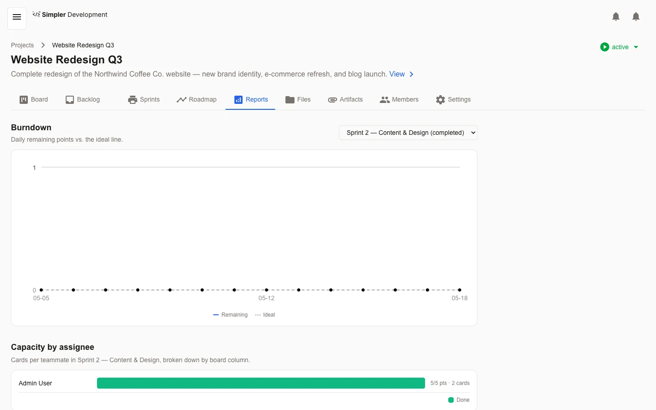
Task: Click the 05-12 x-axis date label
Action: (266, 298)
